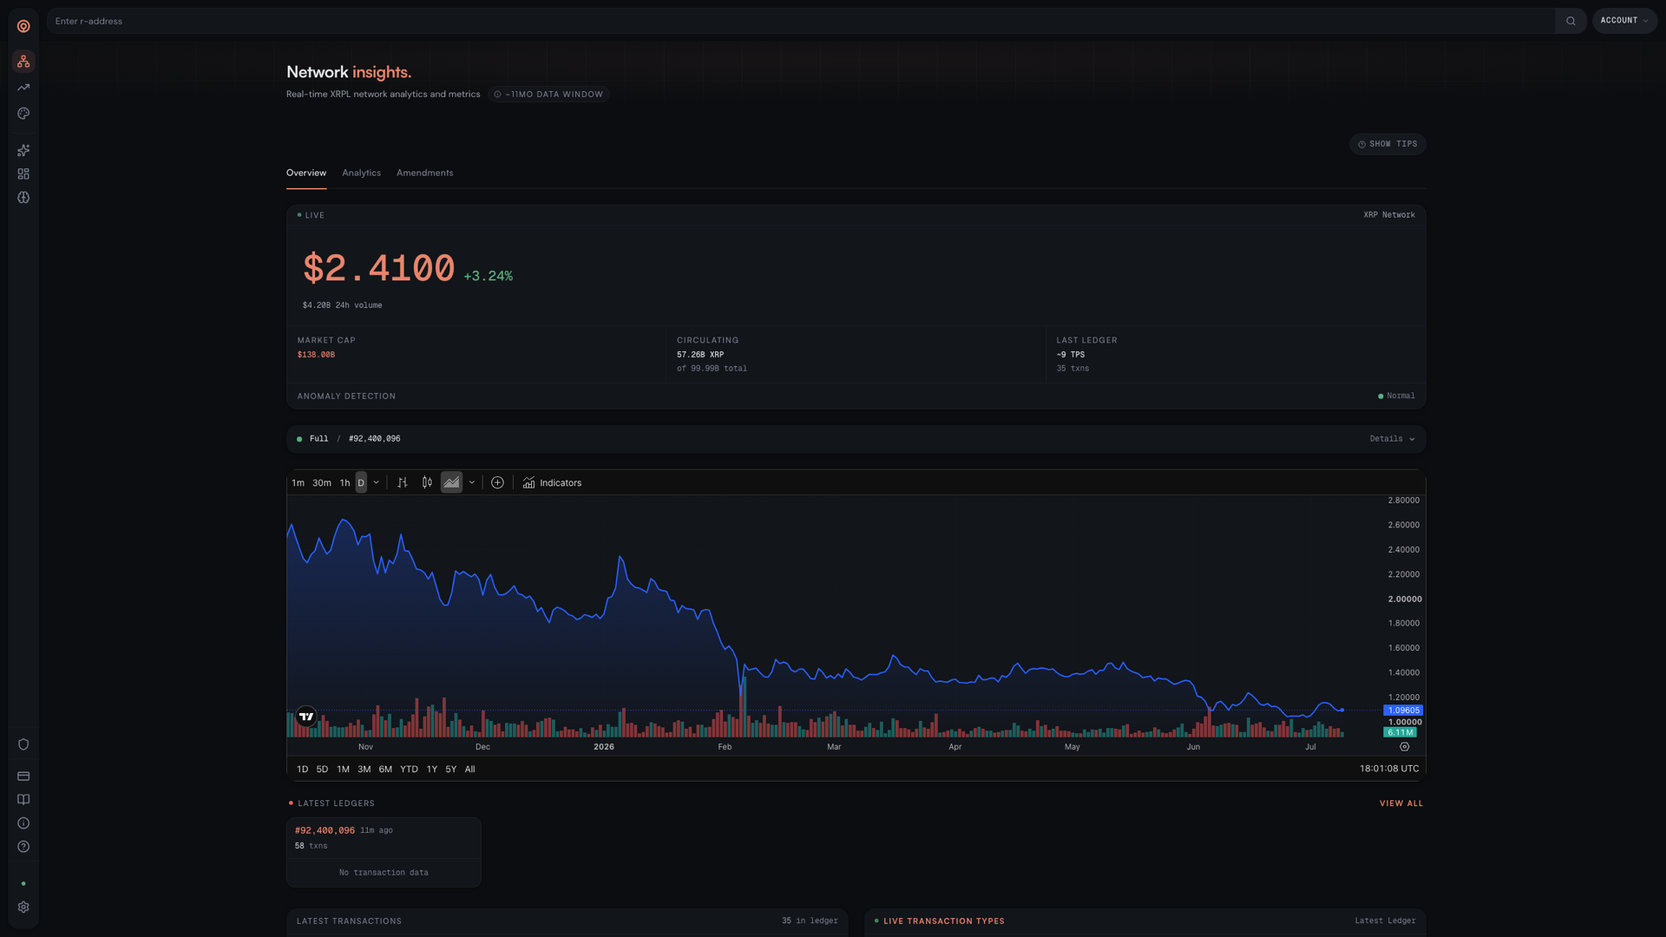
Task: Open the ACCOUNT dropdown
Action: tap(1624, 21)
